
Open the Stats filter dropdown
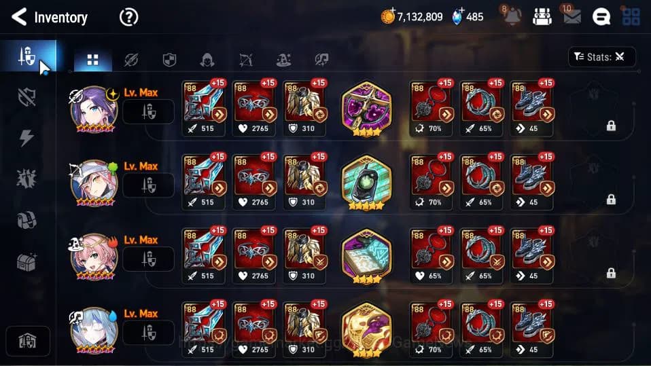point(601,57)
